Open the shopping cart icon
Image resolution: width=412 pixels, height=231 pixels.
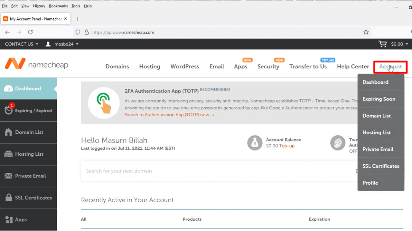[382, 44]
